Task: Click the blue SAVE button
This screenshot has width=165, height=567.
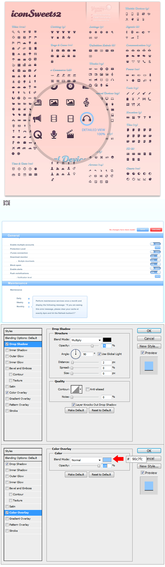Action: [143, 230]
